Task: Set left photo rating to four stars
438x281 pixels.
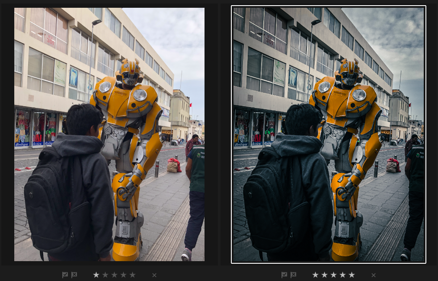Action: (124, 275)
